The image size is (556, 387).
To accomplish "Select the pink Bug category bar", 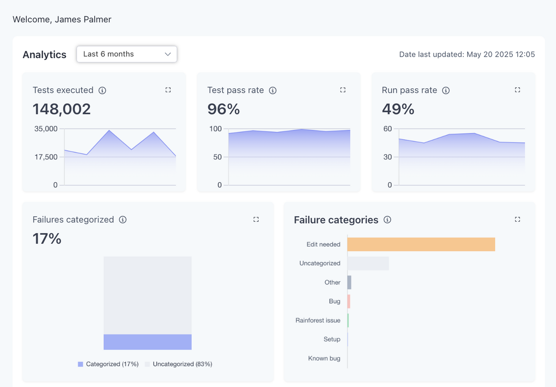I will [x=349, y=301].
